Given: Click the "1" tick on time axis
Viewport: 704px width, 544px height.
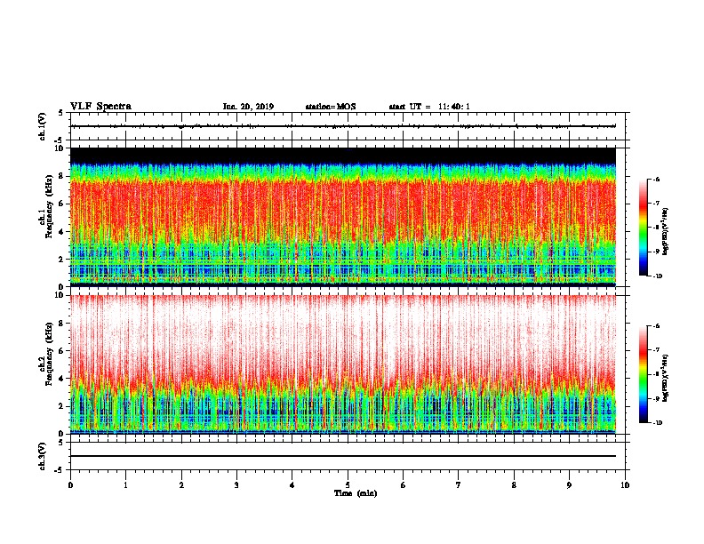Looking at the screenshot, I should (x=125, y=485).
